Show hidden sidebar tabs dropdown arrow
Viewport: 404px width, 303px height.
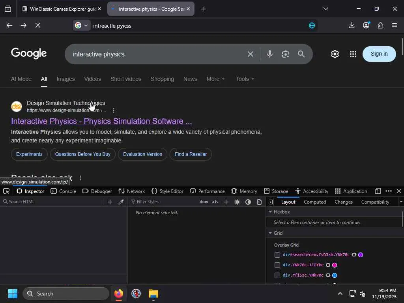(401, 202)
